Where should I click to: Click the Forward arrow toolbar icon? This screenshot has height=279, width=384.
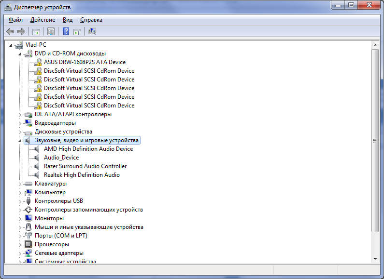point(21,31)
